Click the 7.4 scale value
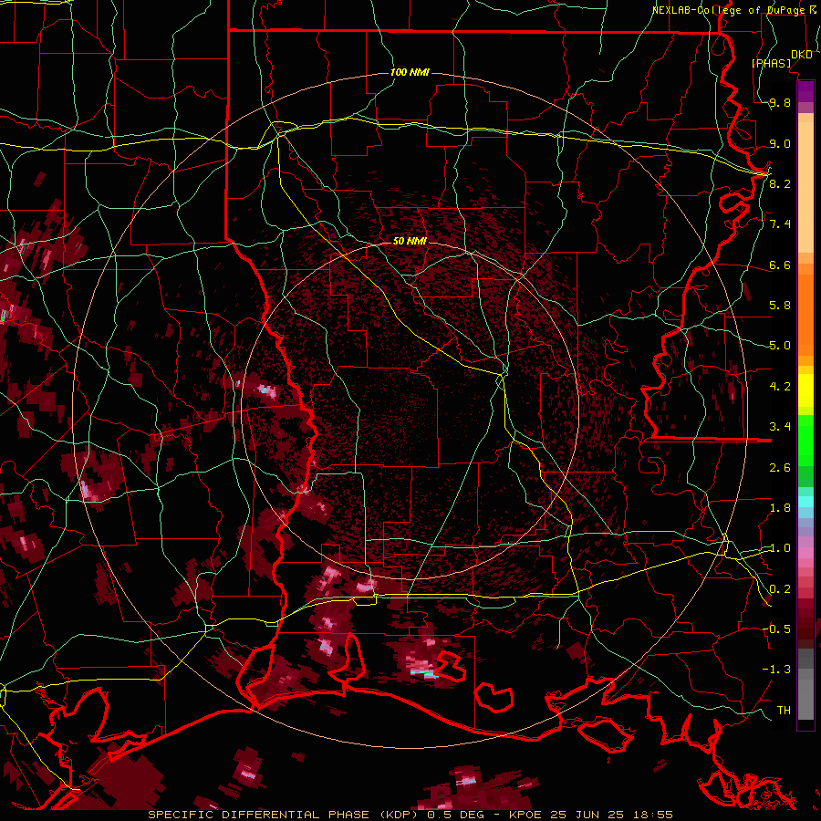821x821 pixels. click(x=780, y=224)
